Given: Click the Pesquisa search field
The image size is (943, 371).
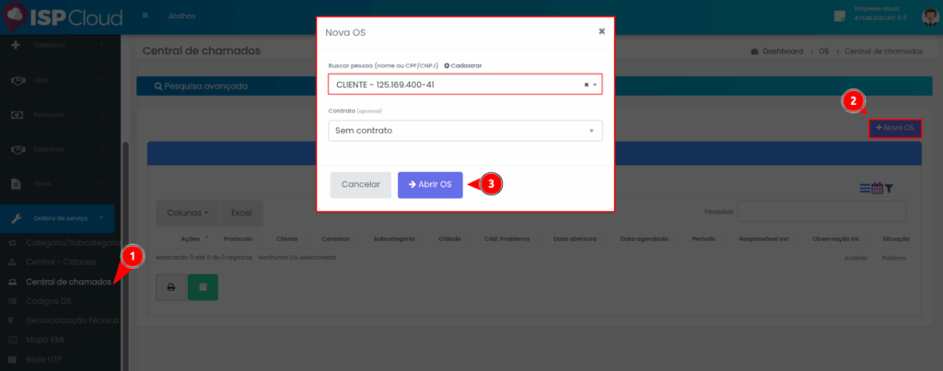Looking at the screenshot, I should click(x=821, y=213).
